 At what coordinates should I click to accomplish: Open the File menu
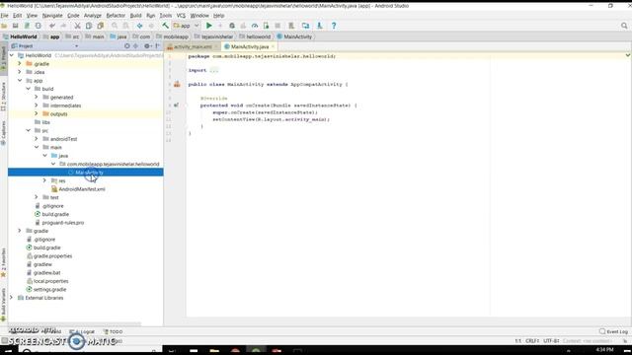[4, 16]
